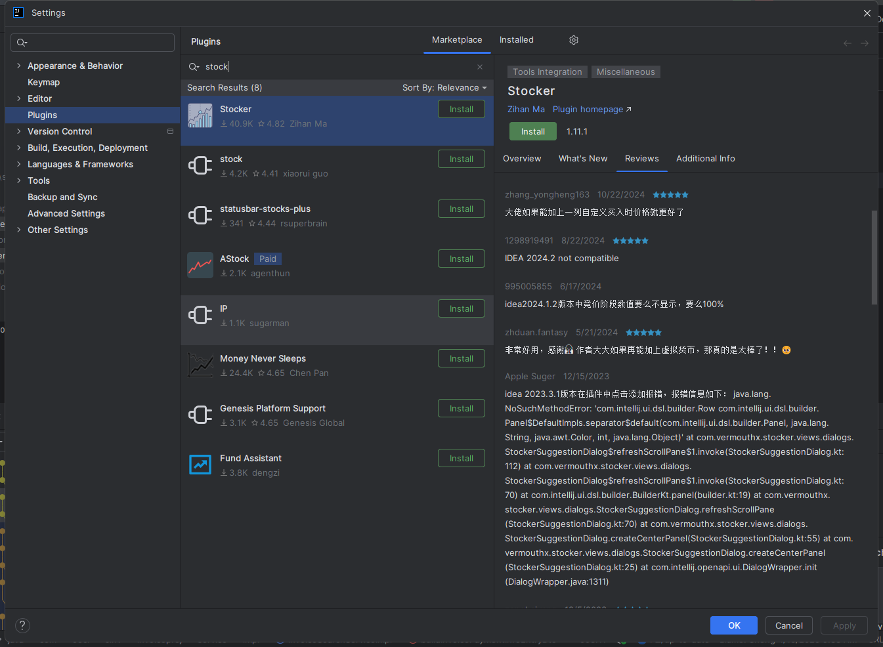Click the statusbar-stocks-plus plug icon

tap(200, 215)
